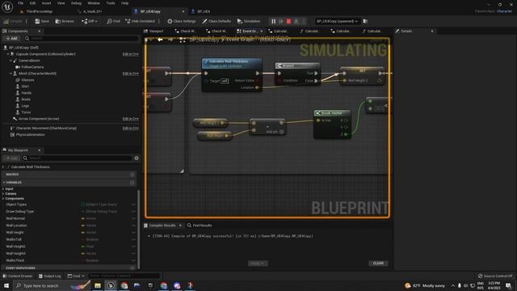517x291 pixels.
Task: Select the Arrow Component
Action: [36, 119]
